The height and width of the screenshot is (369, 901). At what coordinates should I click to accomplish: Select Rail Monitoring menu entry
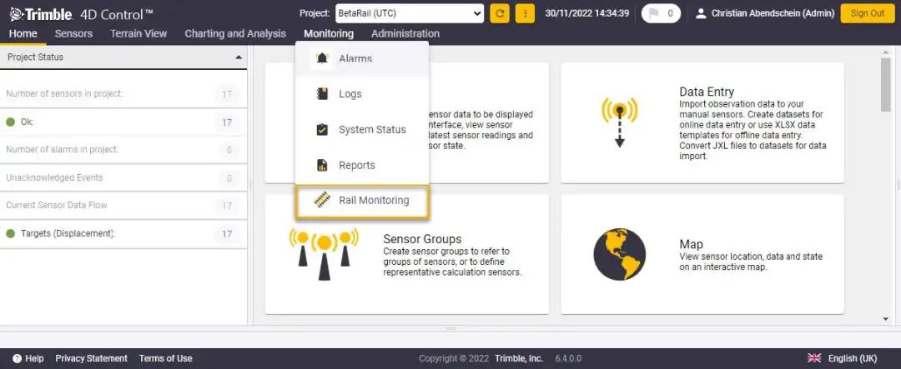coord(362,201)
